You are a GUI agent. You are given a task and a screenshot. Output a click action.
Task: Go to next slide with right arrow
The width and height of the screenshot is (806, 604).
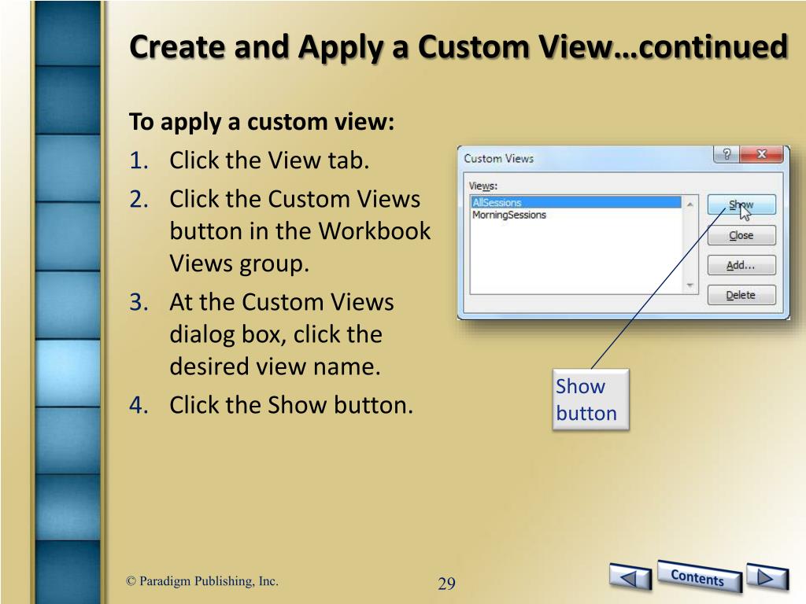(x=767, y=577)
